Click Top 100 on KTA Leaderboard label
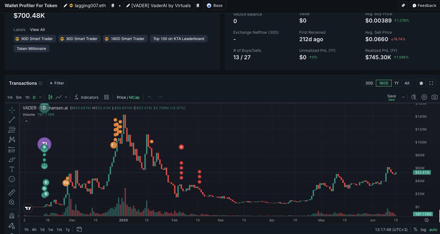Screen dimensions: 440x234 point(179,39)
